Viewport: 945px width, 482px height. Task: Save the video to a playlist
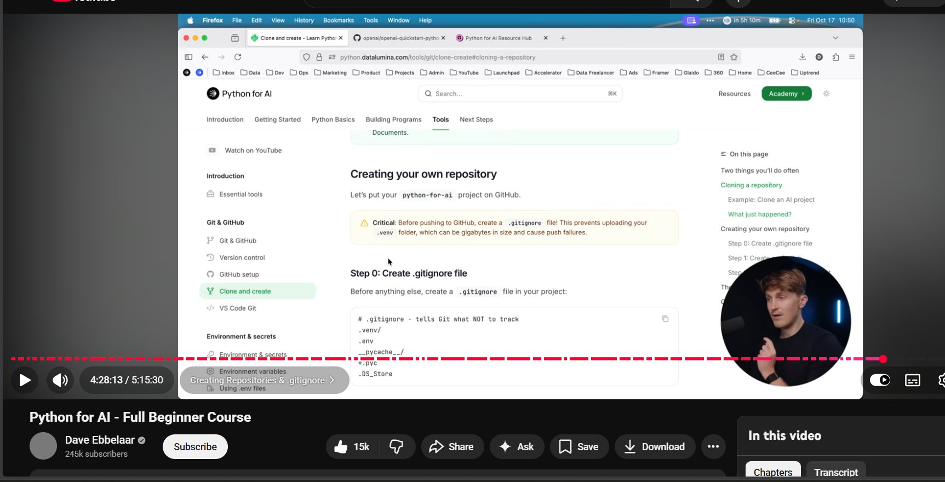coord(579,447)
